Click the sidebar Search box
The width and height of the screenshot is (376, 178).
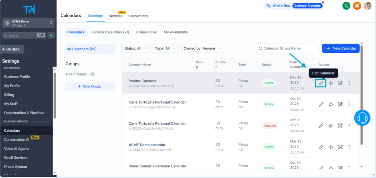(x=24, y=36)
